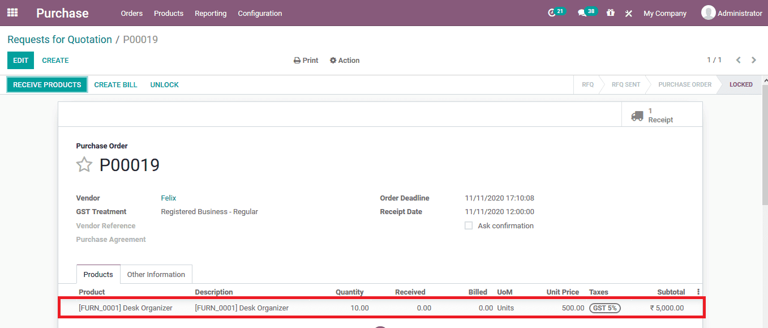Open the Products menu
The width and height of the screenshot is (768, 328).
tap(169, 13)
